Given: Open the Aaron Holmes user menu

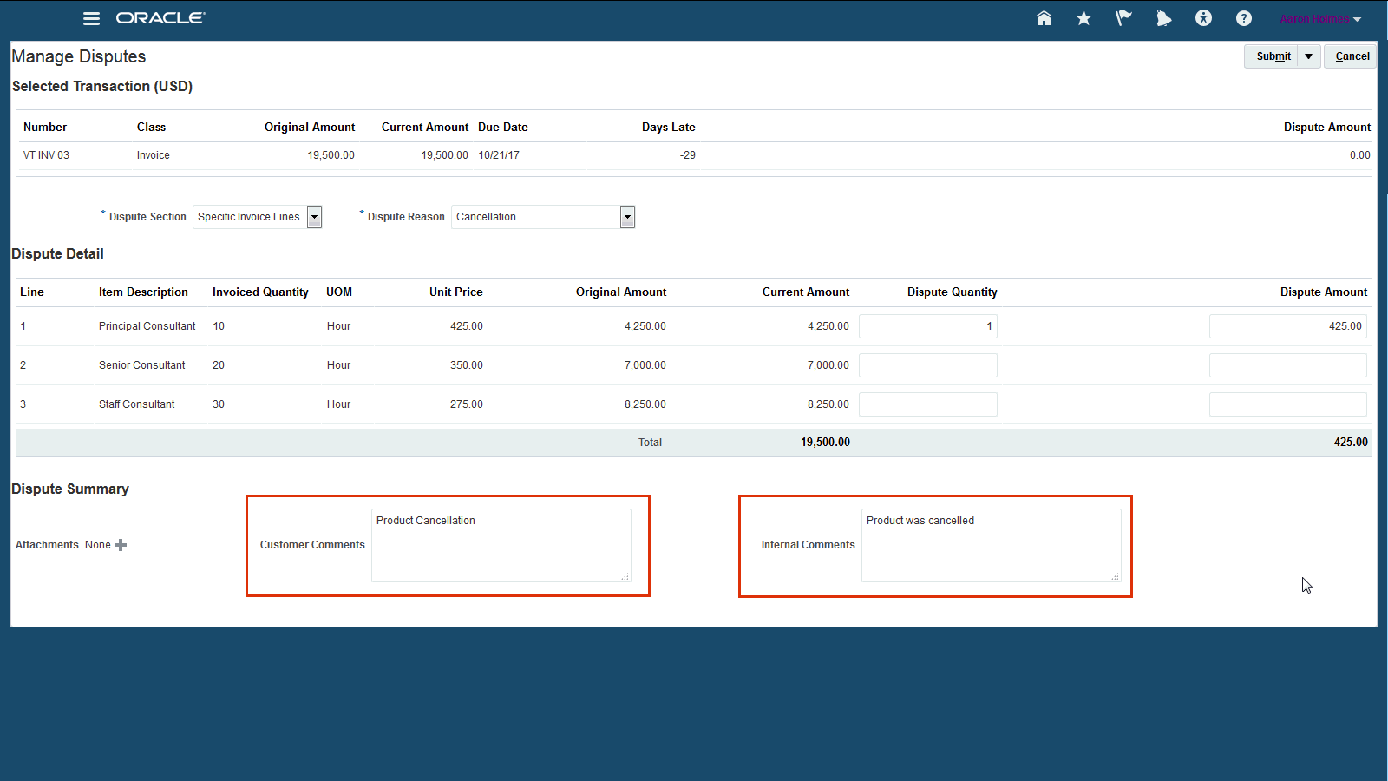Looking at the screenshot, I should (1320, 19).
